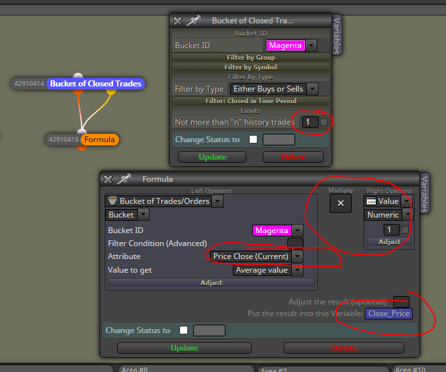This screenshot has height=372, width=446.
Task: Click Magenta swatch in bucket panel
Action: click(285, 45)
